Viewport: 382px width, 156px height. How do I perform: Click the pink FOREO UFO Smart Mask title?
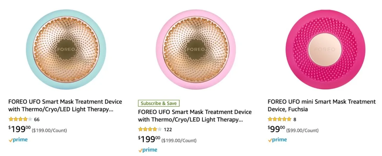pyautogui.click(x=195, y=116)
